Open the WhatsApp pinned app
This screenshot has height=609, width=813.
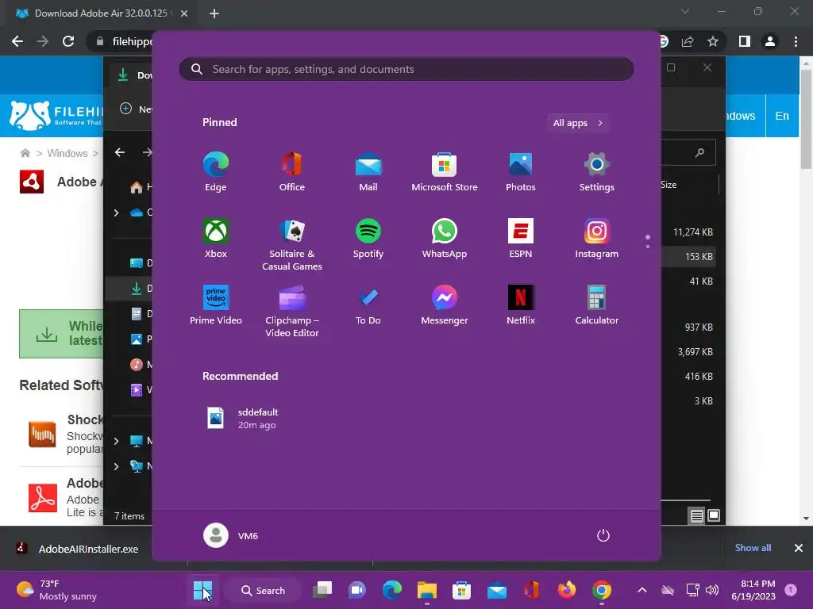[445, 238]
